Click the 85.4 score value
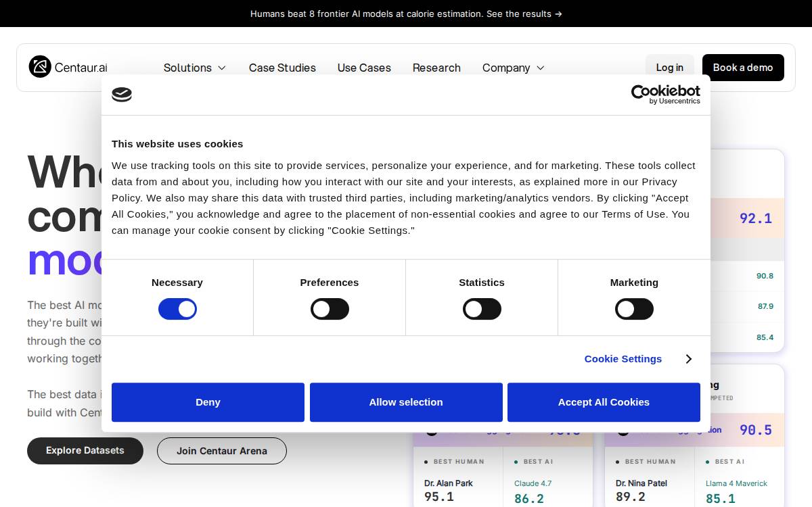Viewport: 812px width, 507px height. (765, 337)
